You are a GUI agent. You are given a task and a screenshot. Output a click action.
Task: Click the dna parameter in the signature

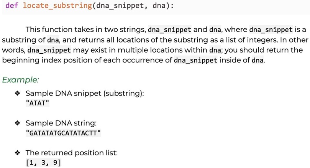tap(159, 5)
